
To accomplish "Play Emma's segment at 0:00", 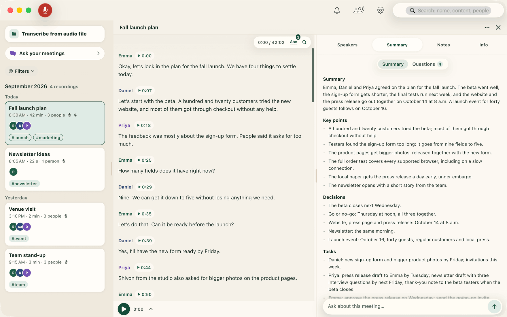I will (x=144, y=56).
